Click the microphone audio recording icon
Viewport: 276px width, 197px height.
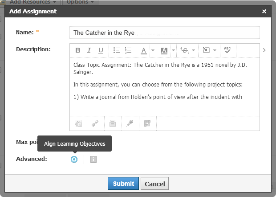click(130, 123)
